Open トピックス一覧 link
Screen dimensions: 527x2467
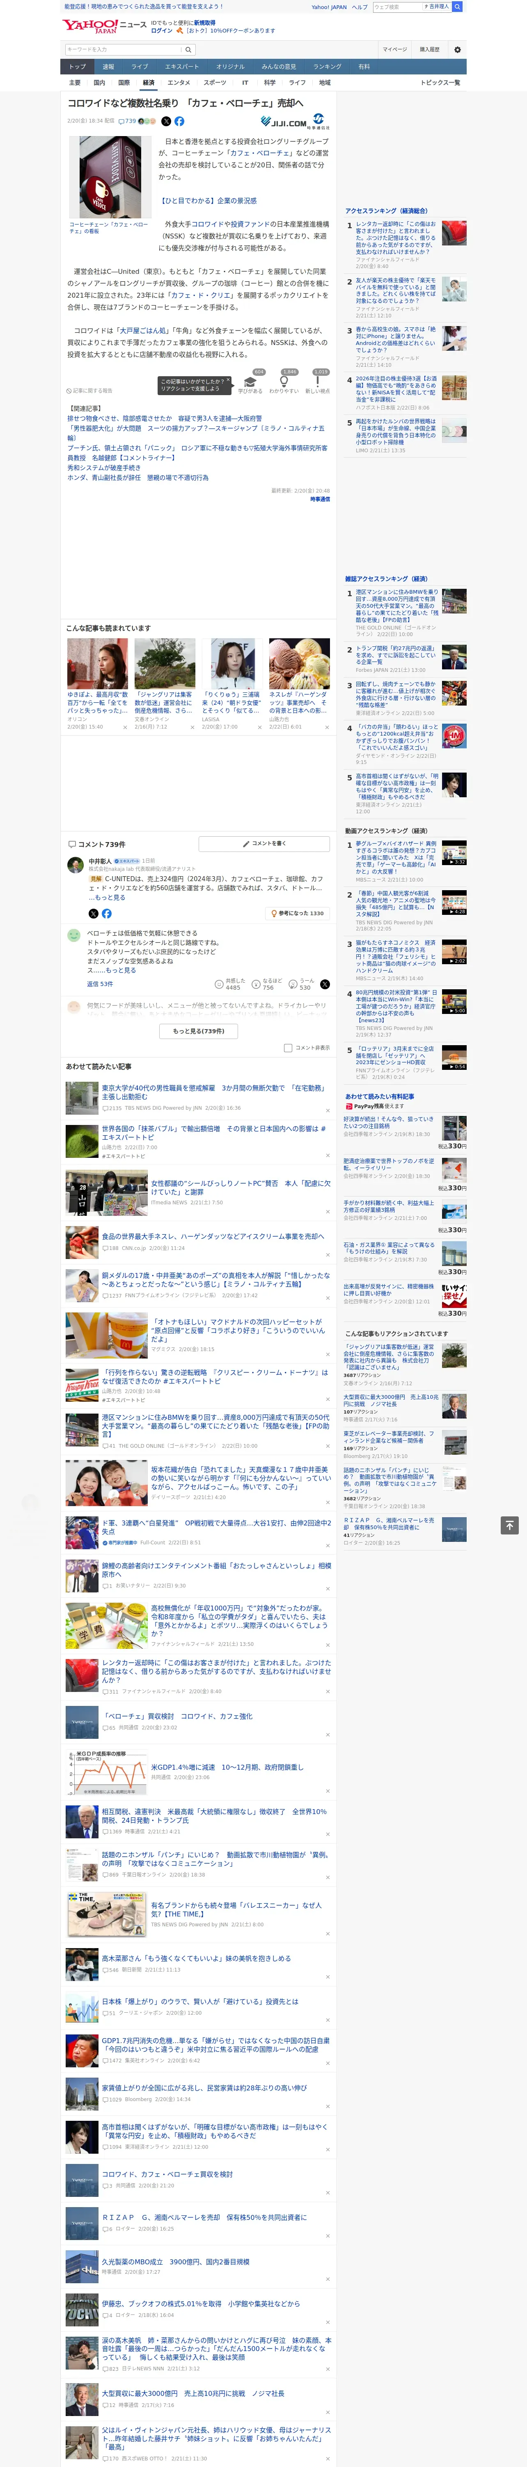click(x=440, y=82)
